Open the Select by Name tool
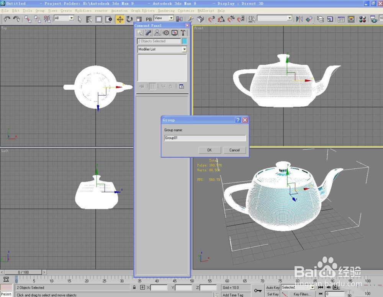This screenshot has width=383, height=297. 89,19
